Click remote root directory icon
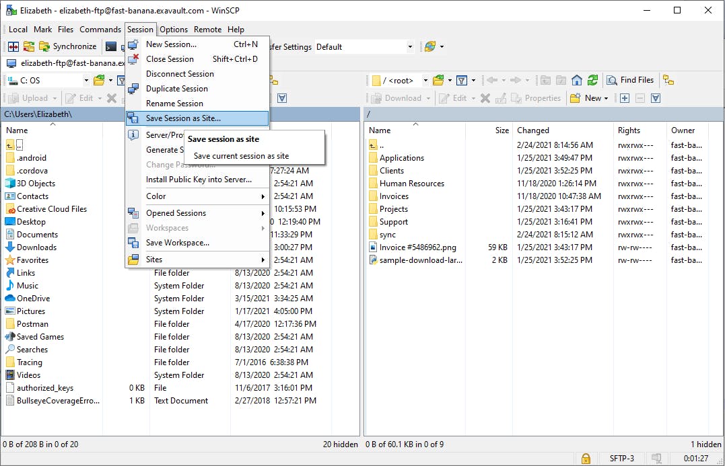 point(561,81)
